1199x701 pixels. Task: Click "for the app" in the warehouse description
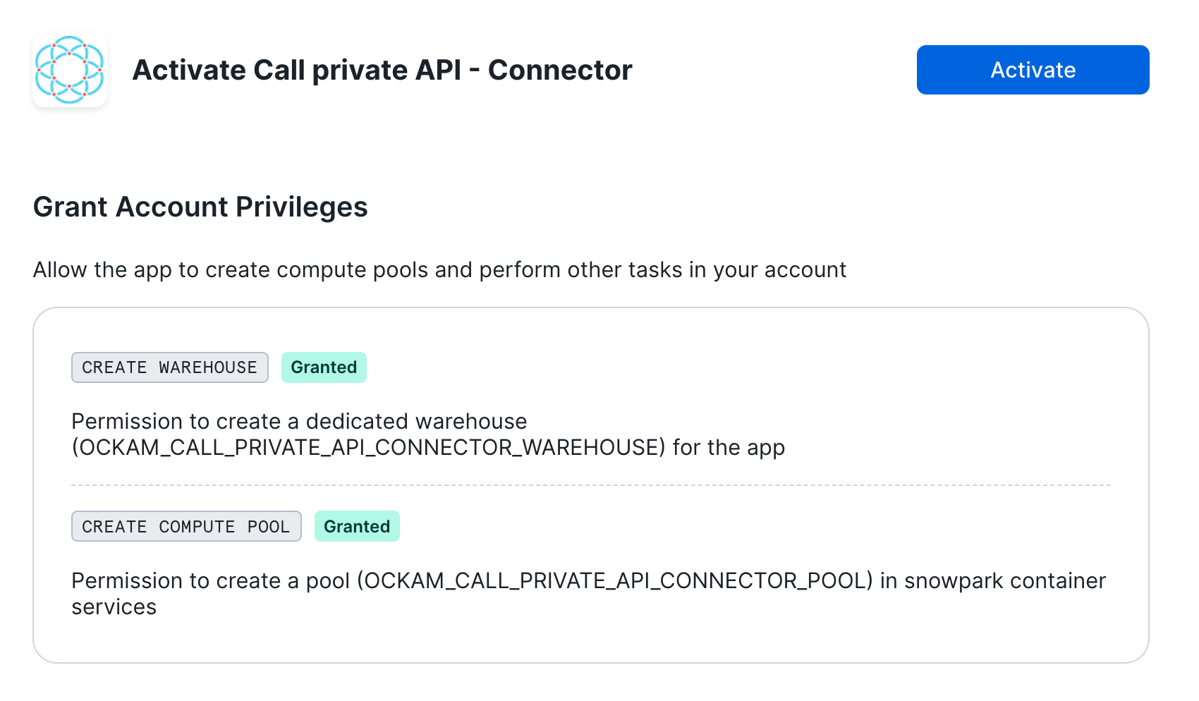coord(729,448)
